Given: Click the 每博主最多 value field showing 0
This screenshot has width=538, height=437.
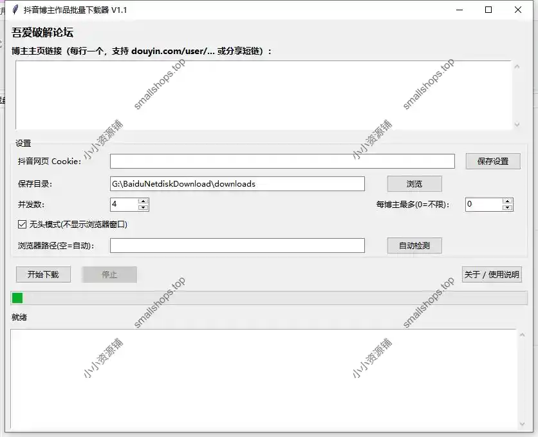Looking at the screenshot, I should [x=484, y=205].
